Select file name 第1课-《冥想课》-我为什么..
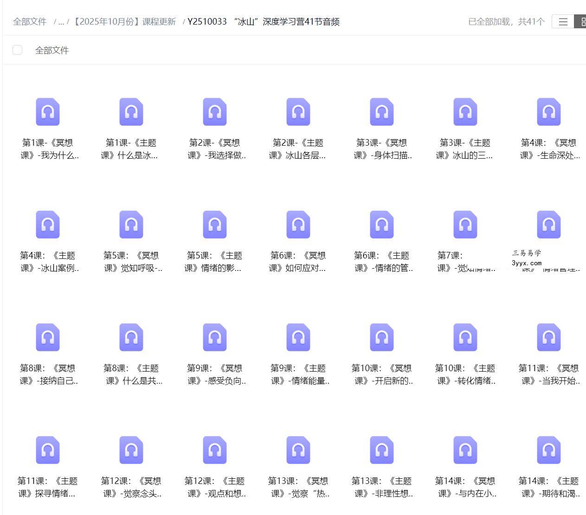 pos(49,149)
